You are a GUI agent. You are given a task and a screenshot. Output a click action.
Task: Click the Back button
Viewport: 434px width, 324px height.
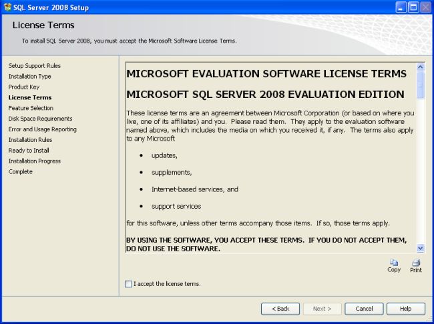coord(280,309)
